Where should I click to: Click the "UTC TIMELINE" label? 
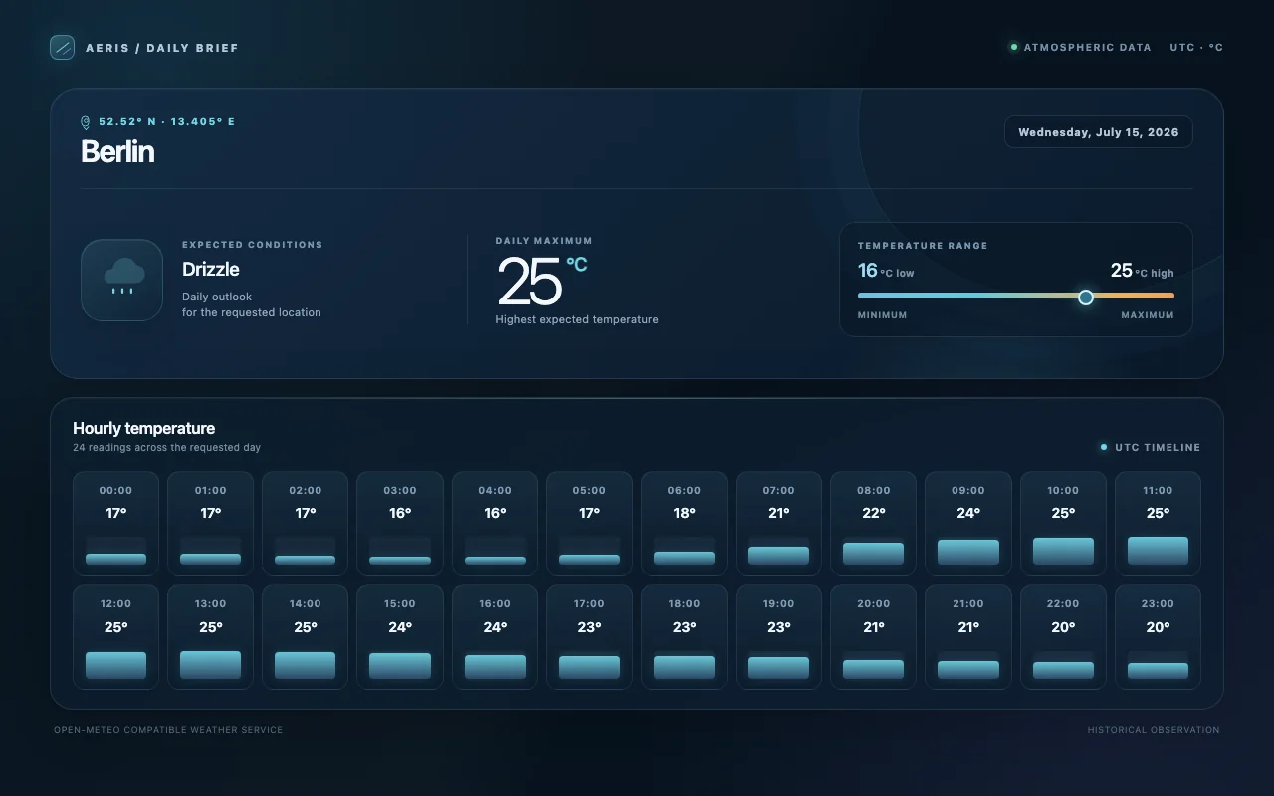[1158, 447]
